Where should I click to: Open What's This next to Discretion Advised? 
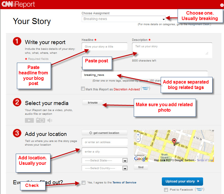[146, 88]
